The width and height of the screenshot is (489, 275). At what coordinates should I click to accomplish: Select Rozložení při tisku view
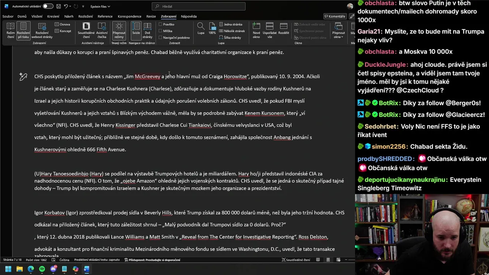point(23,30)
